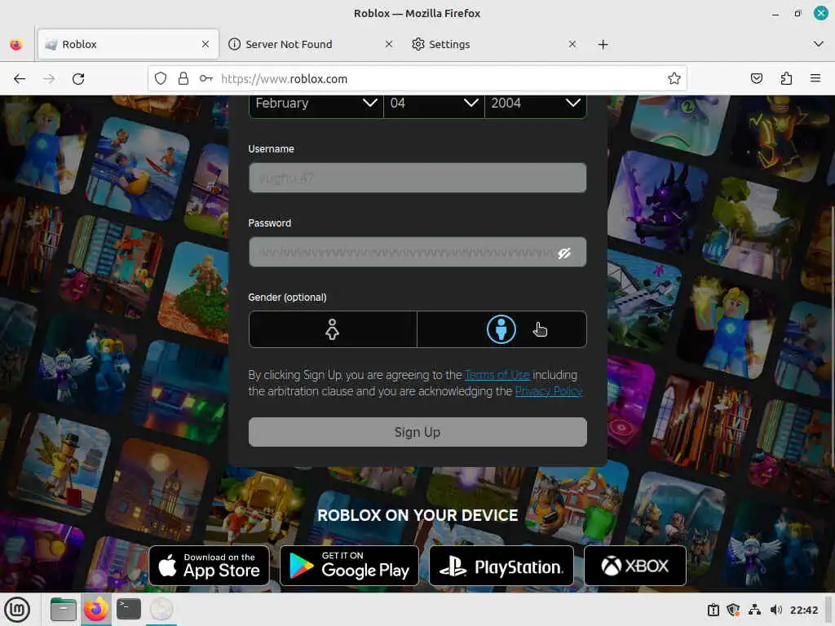
Task: Open the Xbox badge
Action: (634, 566)
